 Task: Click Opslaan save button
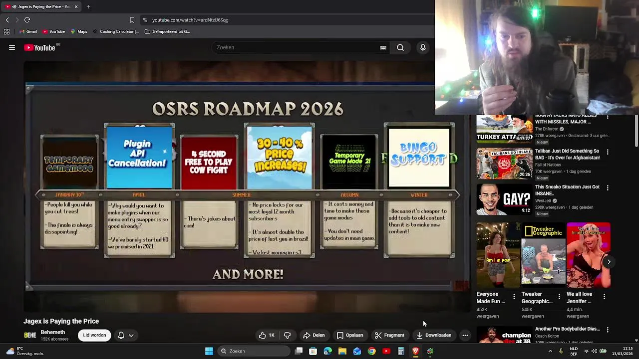(x=349, y=335)
